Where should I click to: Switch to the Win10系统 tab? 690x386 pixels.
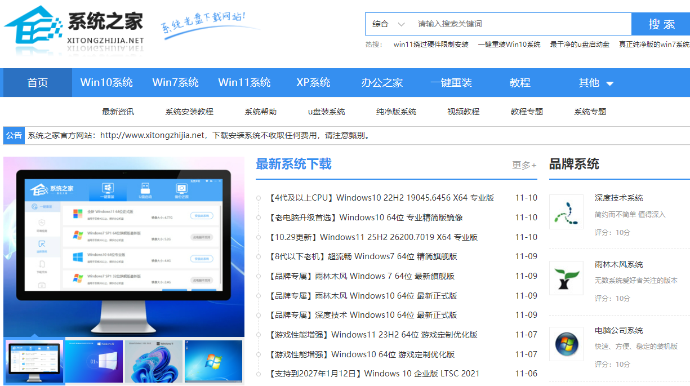click(x=107, y=82)
